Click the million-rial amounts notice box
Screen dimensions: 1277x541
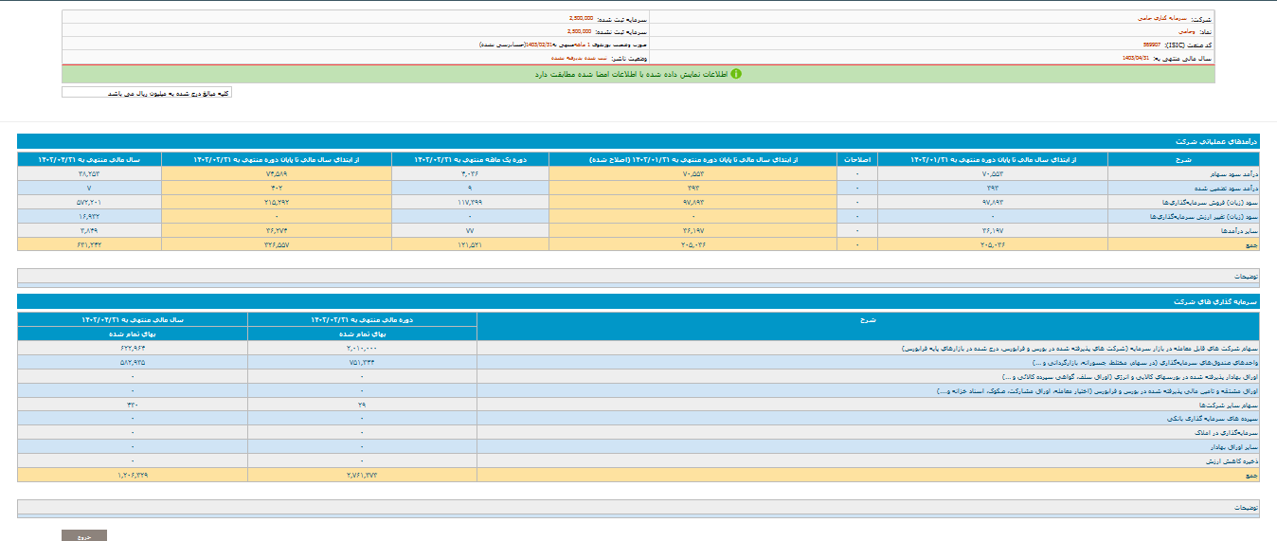point(147,93)
